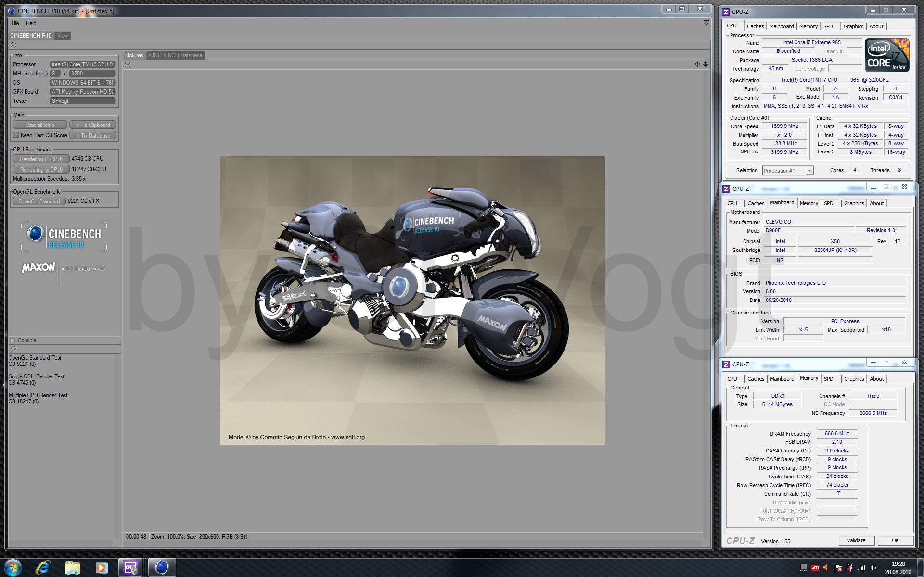Click the orange speaker icon in tray
Viewport: 924px width, 577px height.
[x=826, y=568]
